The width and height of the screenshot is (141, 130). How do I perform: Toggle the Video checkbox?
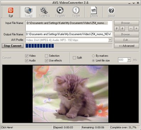point(26,56)
